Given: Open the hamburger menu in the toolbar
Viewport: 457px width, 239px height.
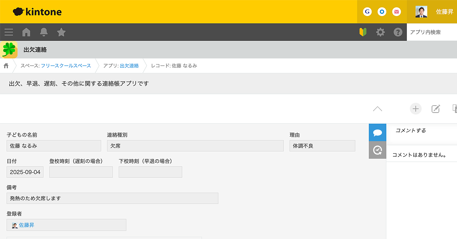Looking at the screenshot, I should click(x=9, y=32).
